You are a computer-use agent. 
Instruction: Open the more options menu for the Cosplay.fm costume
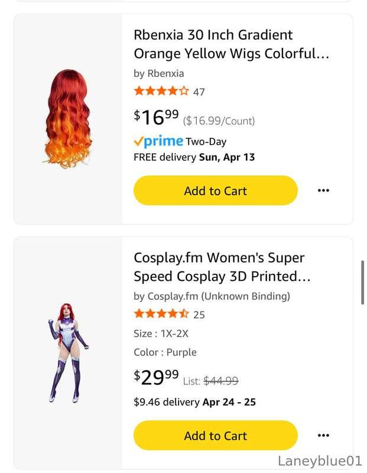[323, 436]
